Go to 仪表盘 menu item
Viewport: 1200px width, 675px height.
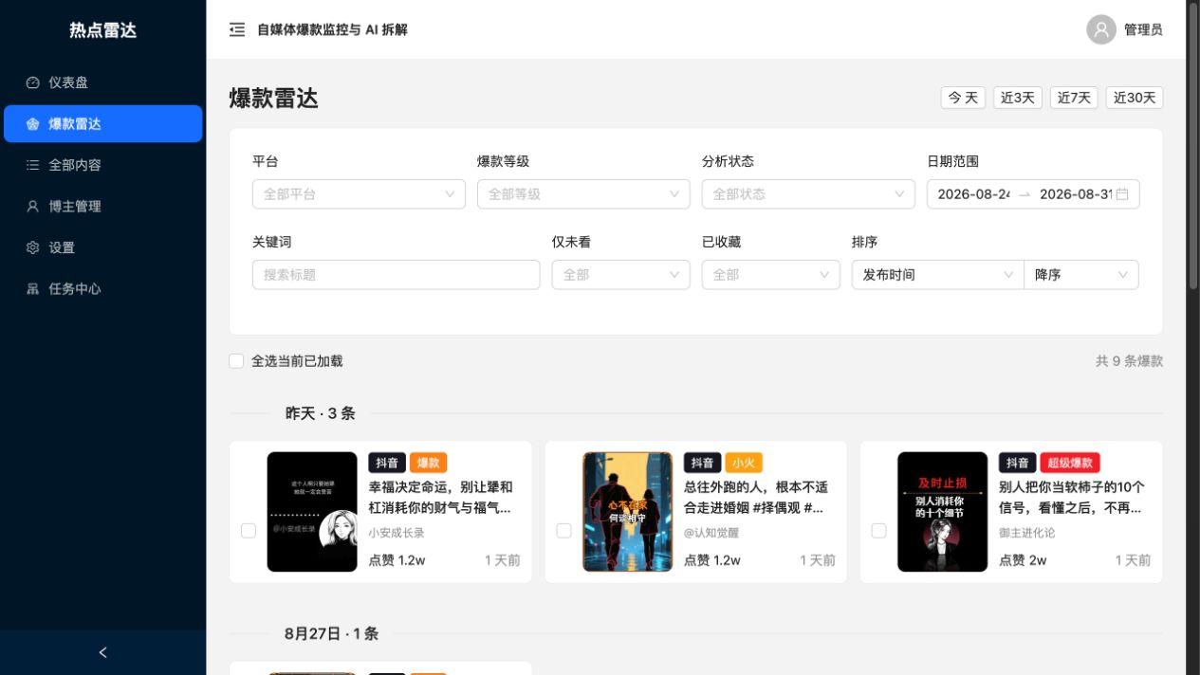pyautogui.click(x=103, y=82)
